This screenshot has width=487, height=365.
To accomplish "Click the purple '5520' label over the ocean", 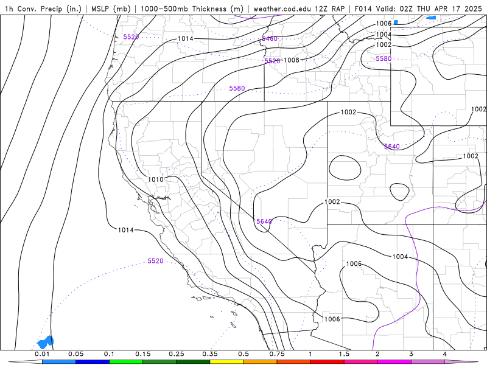I will coord(156,261).
